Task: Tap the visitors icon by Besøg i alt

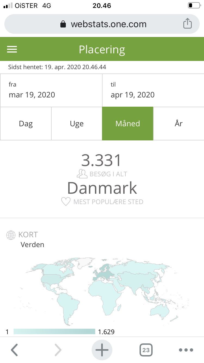Action: pyautogui.click(x=82, y=174)
